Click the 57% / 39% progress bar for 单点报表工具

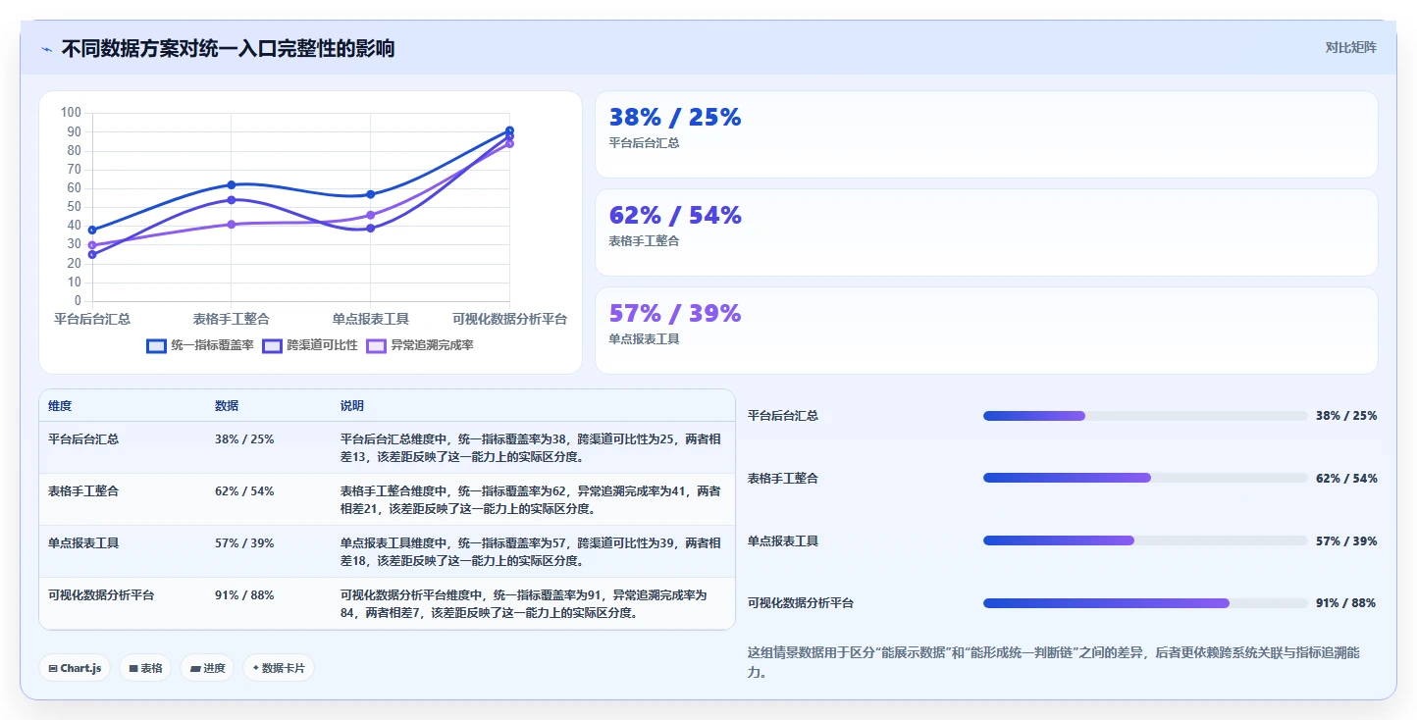1145,540
